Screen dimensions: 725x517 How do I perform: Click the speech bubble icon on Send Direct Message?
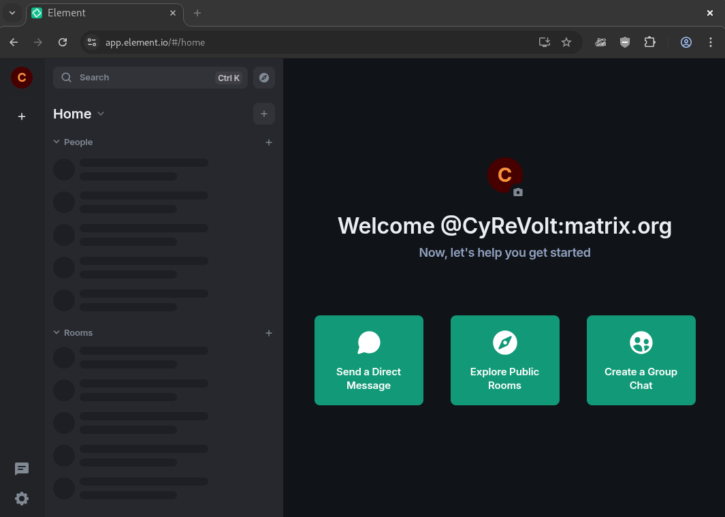click(x=368, y=343)
